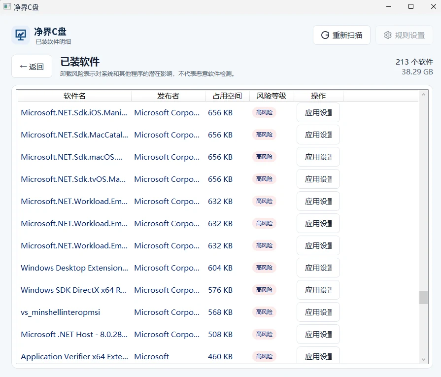This screenshot has width=441, height=377.
Task: Click 应用设置 for Microsoft.NET.Sdk.iOS.Mani...
Action: pos(318,112)
